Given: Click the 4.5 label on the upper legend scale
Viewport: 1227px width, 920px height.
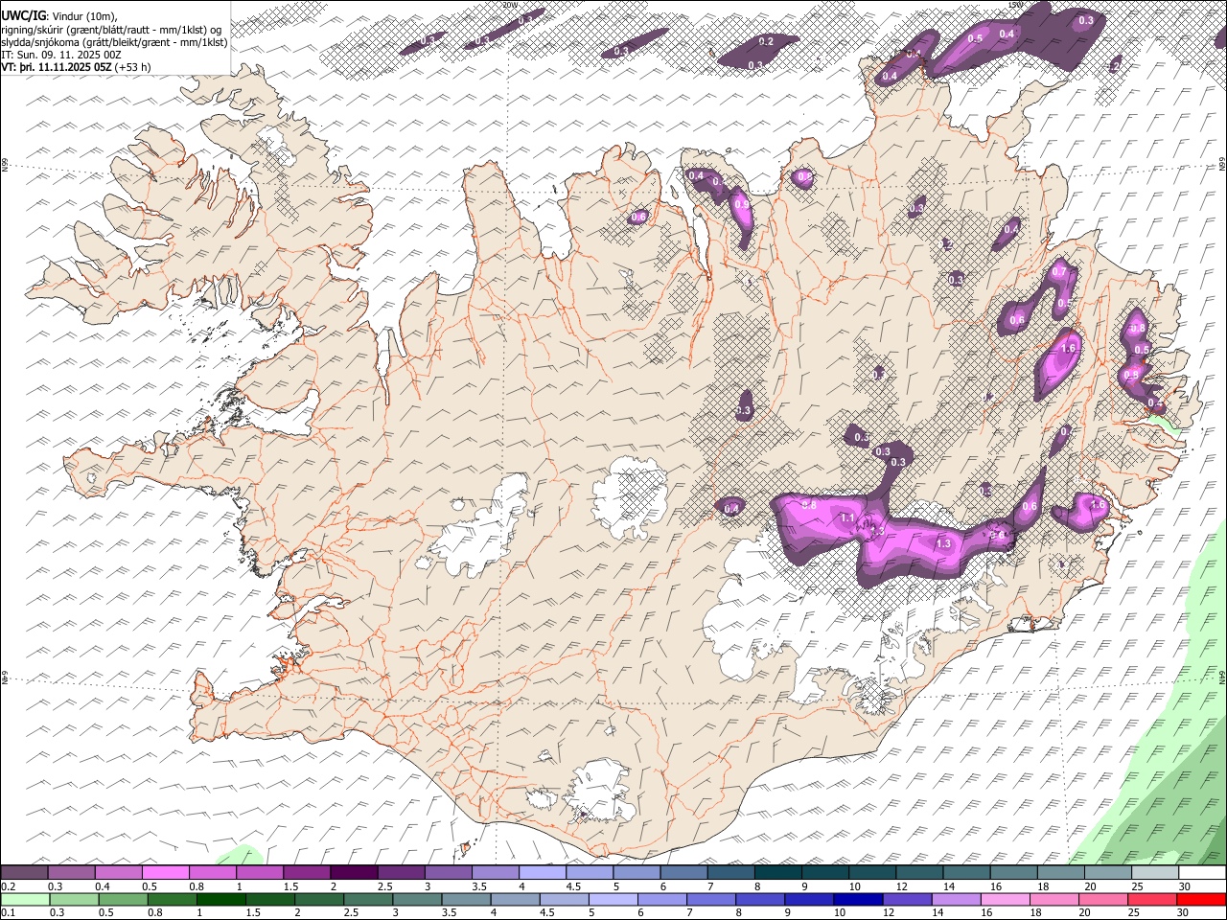Looking at the screenshot, I should point(572,885).
